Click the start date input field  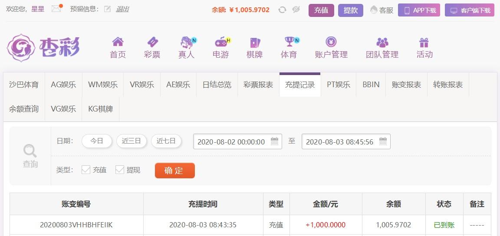tap(237, 141)
